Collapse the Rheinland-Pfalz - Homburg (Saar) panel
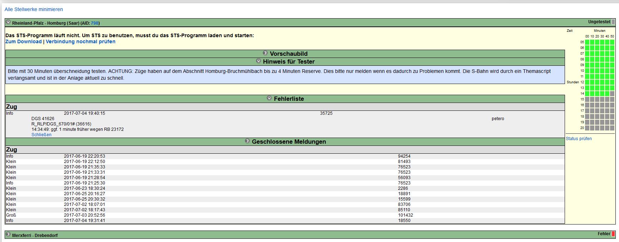 click(8, 22)
